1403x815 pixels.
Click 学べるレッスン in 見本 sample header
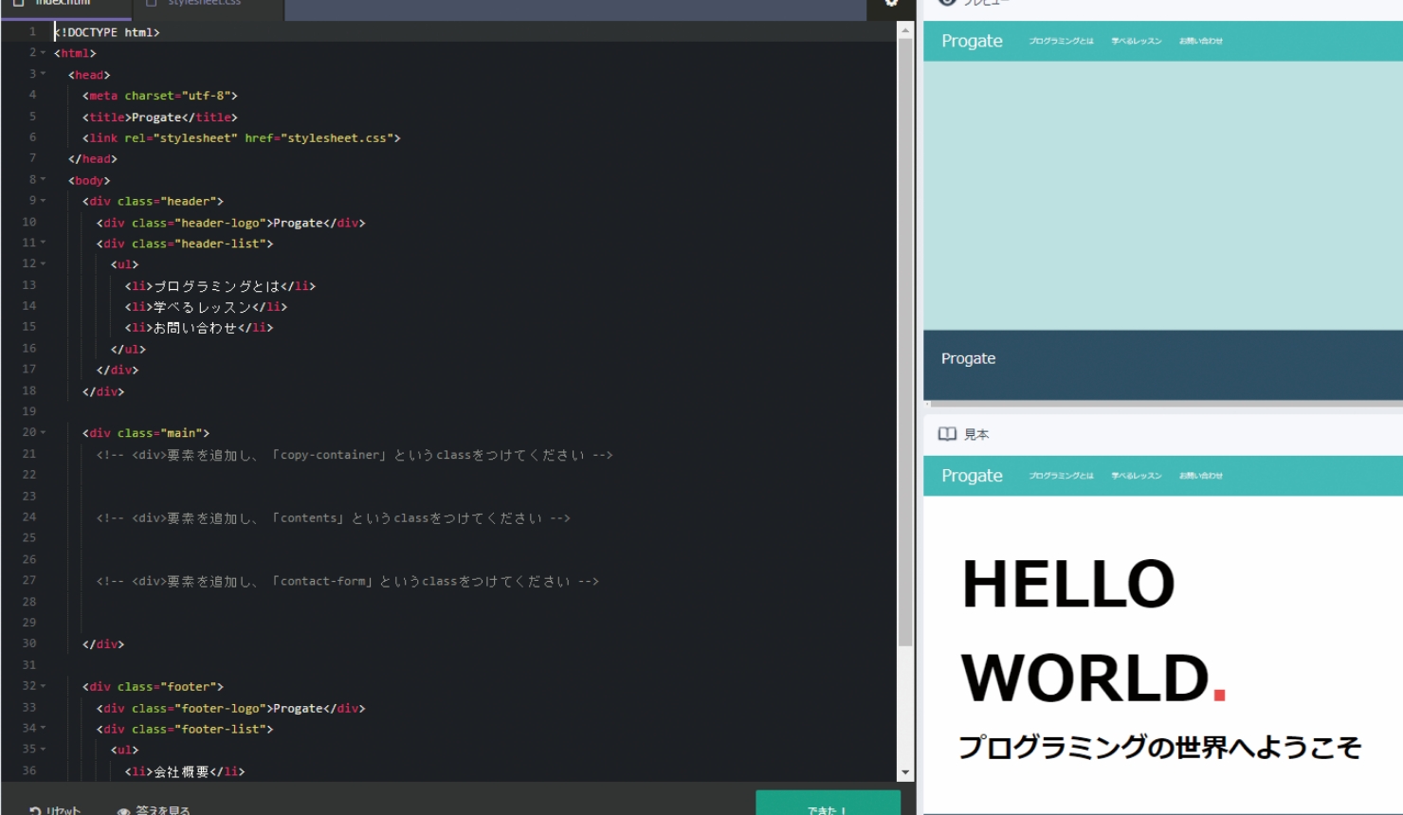(1137, 476)
